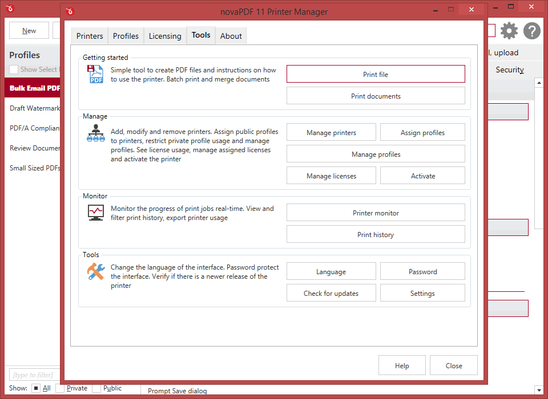Click the monitor graph icon
Screen dimensions: 548x399
point(95,213)
